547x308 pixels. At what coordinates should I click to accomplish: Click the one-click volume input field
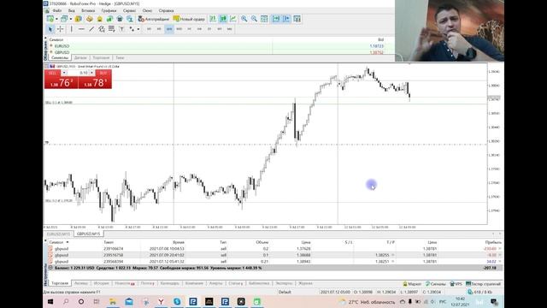point(78,73)
